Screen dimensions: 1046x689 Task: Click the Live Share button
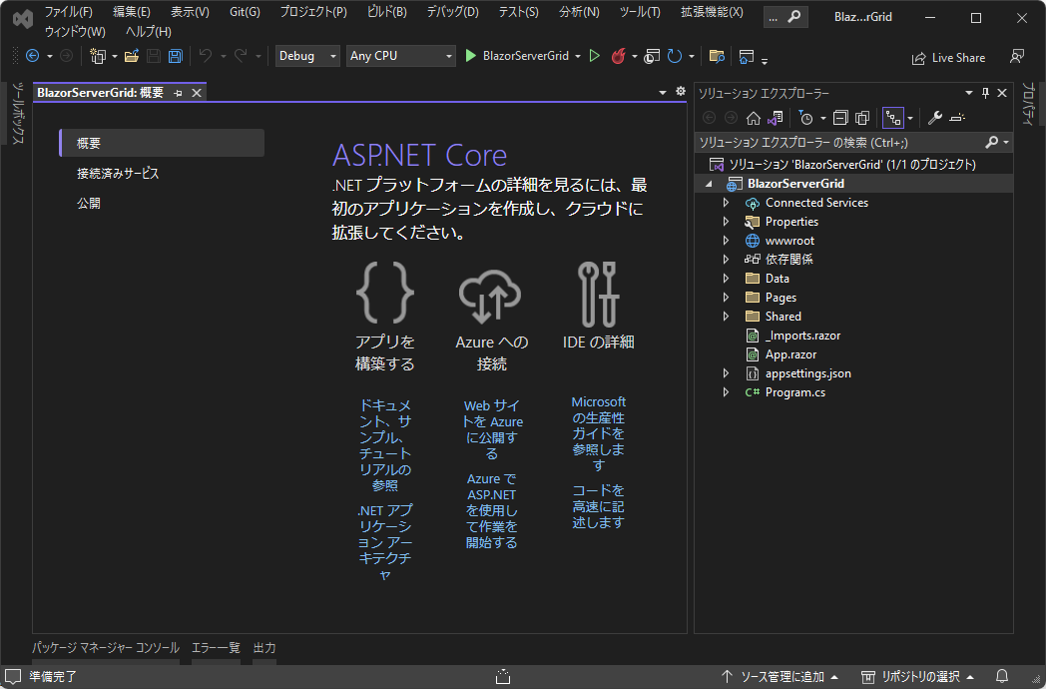click(x=948, y=58)
